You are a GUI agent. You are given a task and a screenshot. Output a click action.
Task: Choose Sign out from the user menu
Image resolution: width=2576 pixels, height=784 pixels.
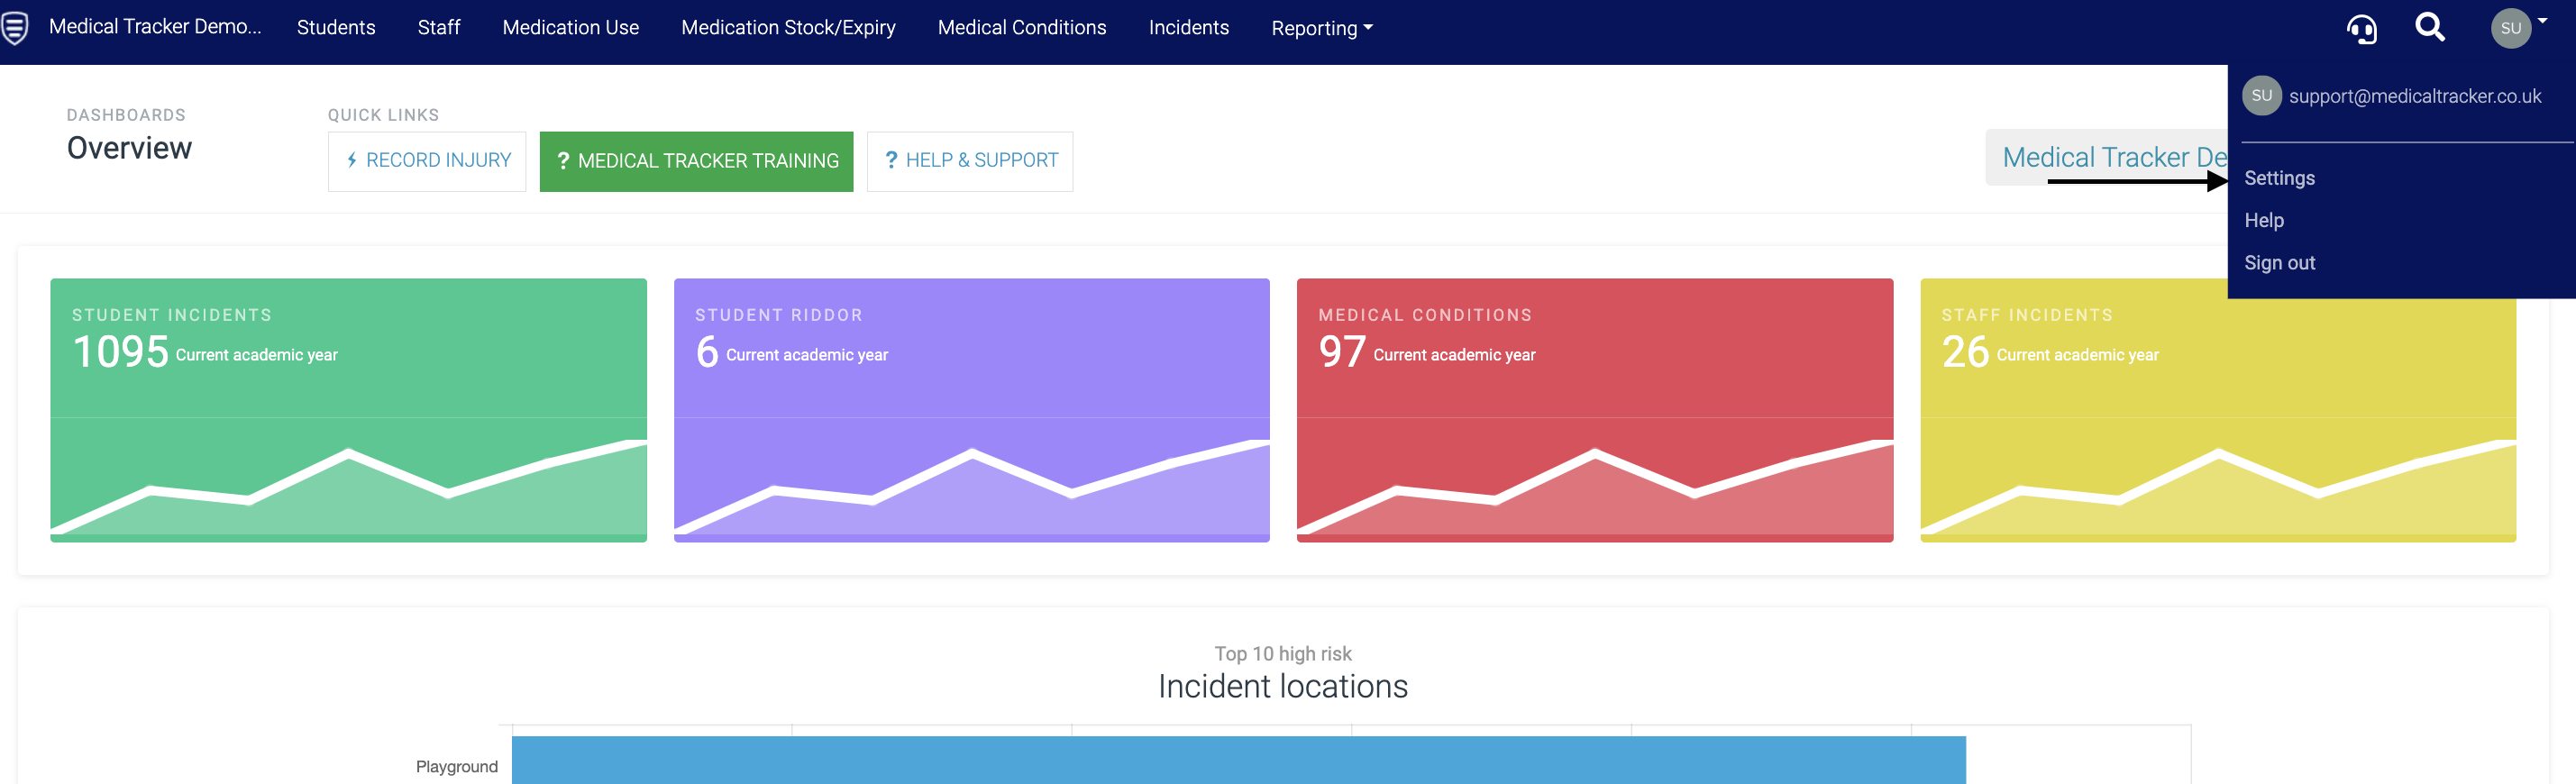2279,263
